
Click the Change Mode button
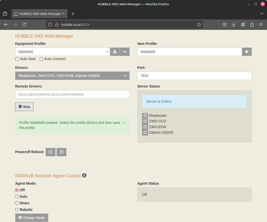(32, 218)
